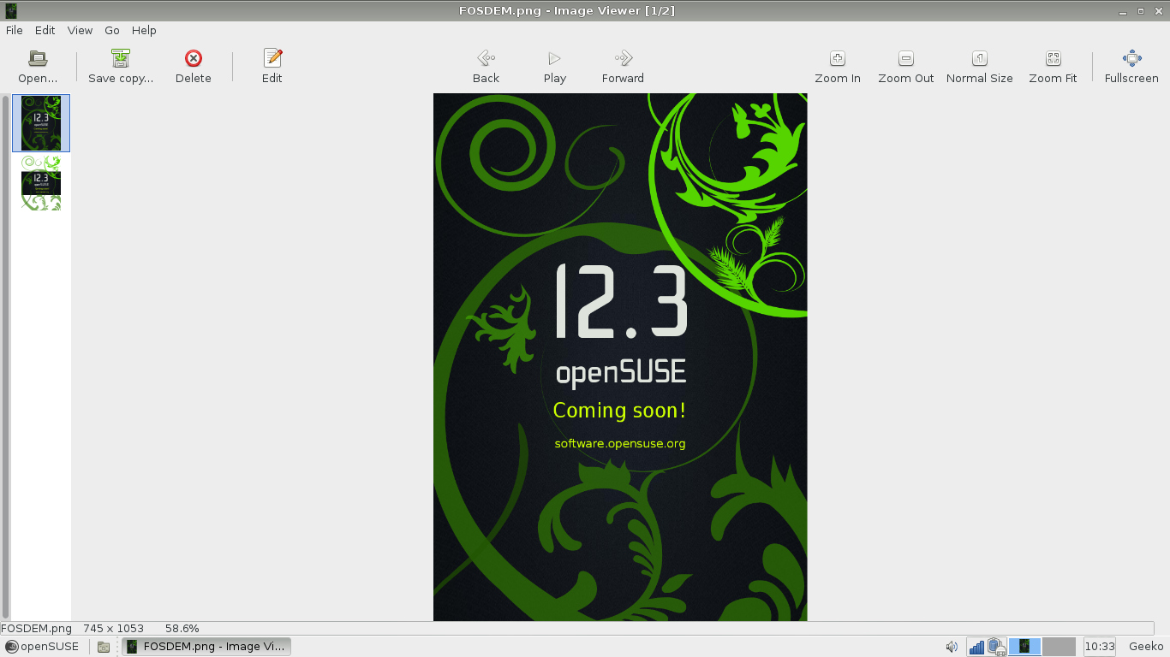Open the Help menu

pyautogui.click(x=144, y=30)
